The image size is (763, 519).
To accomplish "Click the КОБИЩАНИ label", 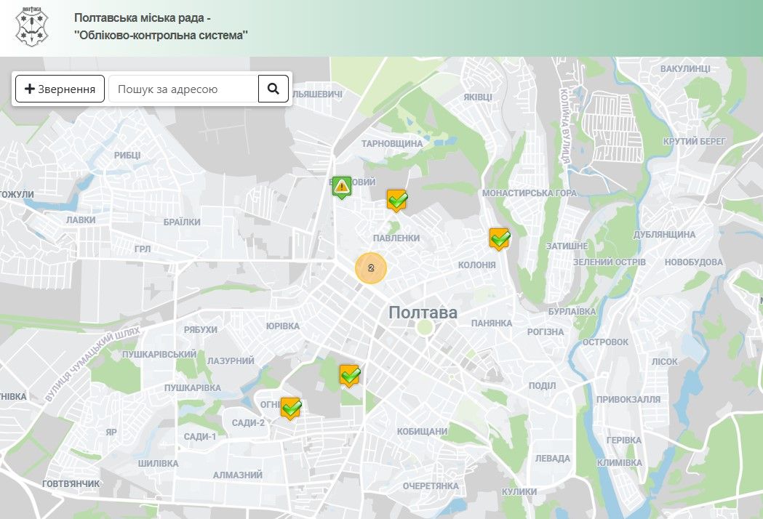I will click(422, 432).
